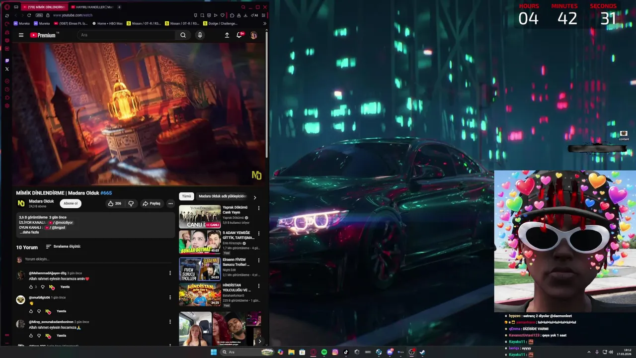Screen dimensions: 636x358
Task: Reload the page in the browser toolbar
Action: tap(29, 15)
